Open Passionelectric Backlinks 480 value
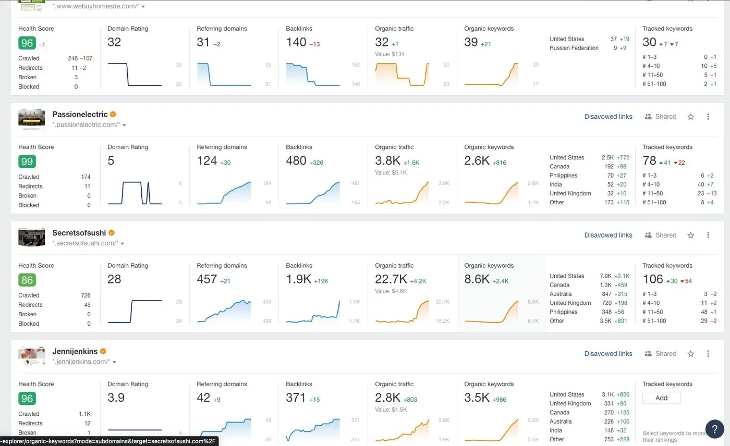 coord(296,161)
